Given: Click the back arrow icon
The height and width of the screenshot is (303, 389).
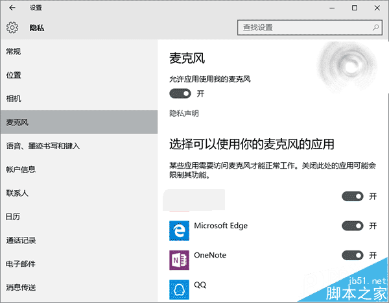Looking at the screenshot, I should coord(12,8).
